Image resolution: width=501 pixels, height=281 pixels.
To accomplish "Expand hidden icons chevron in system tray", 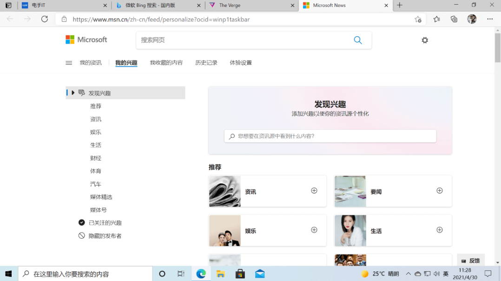I will tap(408, 274).
